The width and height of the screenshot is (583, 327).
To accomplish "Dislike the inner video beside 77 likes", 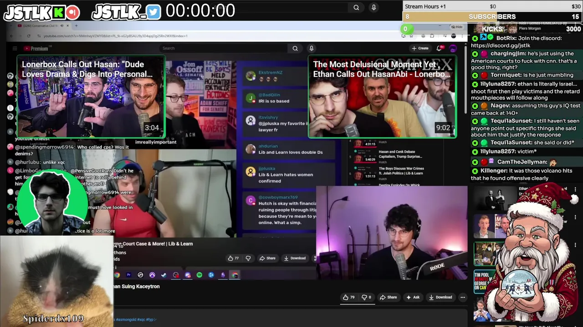I will click(x=248, y=258).
